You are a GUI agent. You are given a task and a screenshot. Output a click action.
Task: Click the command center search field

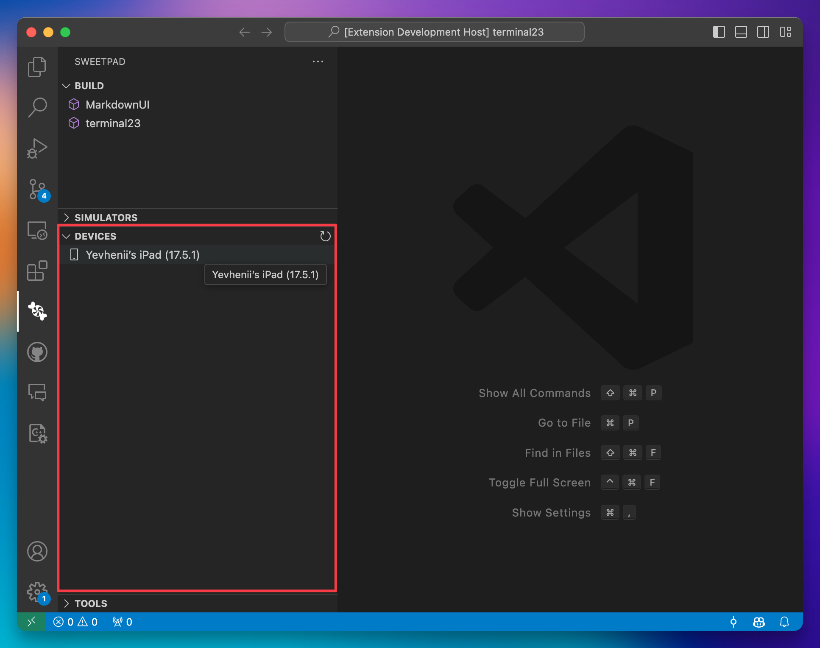click(434, 32)
